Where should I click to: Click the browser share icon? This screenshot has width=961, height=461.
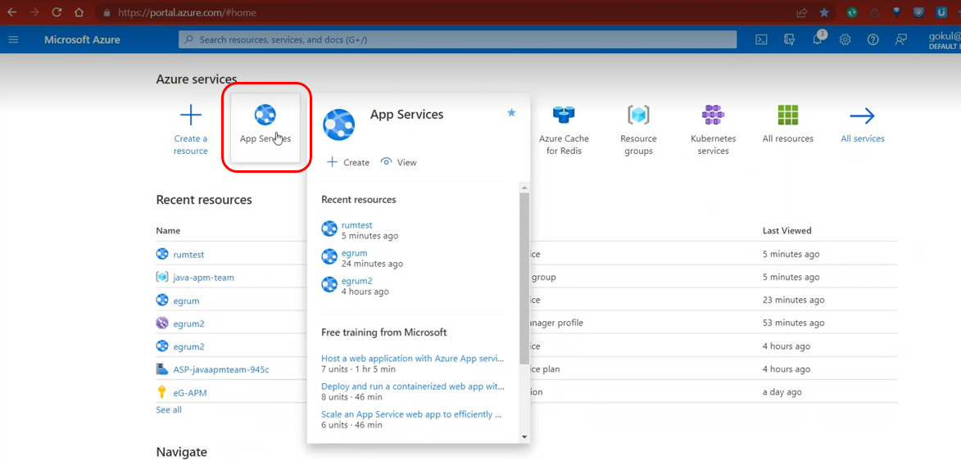801,12
